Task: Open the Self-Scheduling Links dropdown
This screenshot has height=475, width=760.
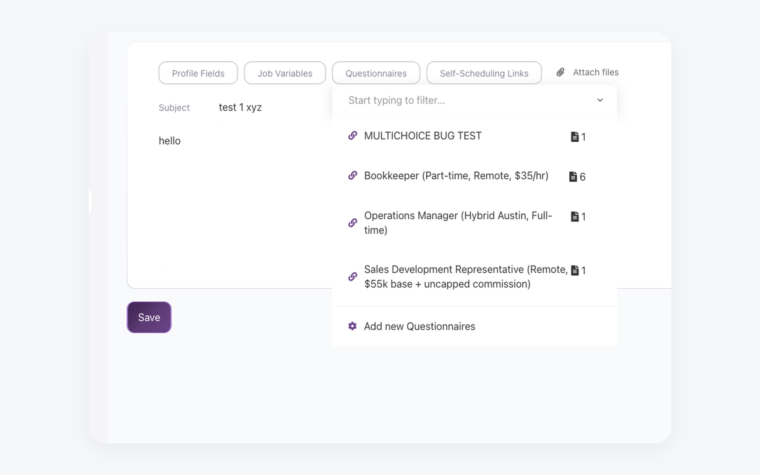Action: pyautogui.click(x=484, y=73)
